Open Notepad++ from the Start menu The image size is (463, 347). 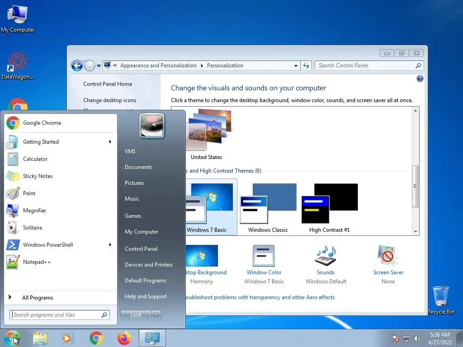coord(60,262)
